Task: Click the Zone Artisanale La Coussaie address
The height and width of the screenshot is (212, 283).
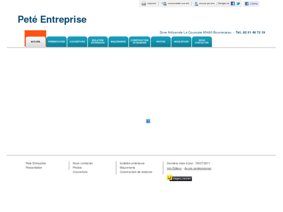Action: pos(195,32)
